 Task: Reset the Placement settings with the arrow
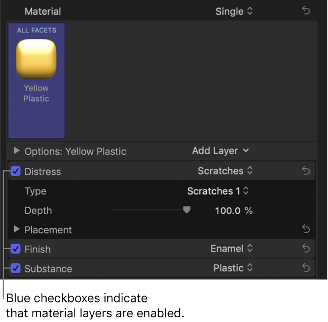coord(306,229)
